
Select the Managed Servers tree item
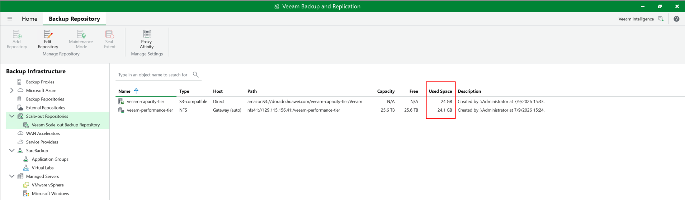(42, 176)
